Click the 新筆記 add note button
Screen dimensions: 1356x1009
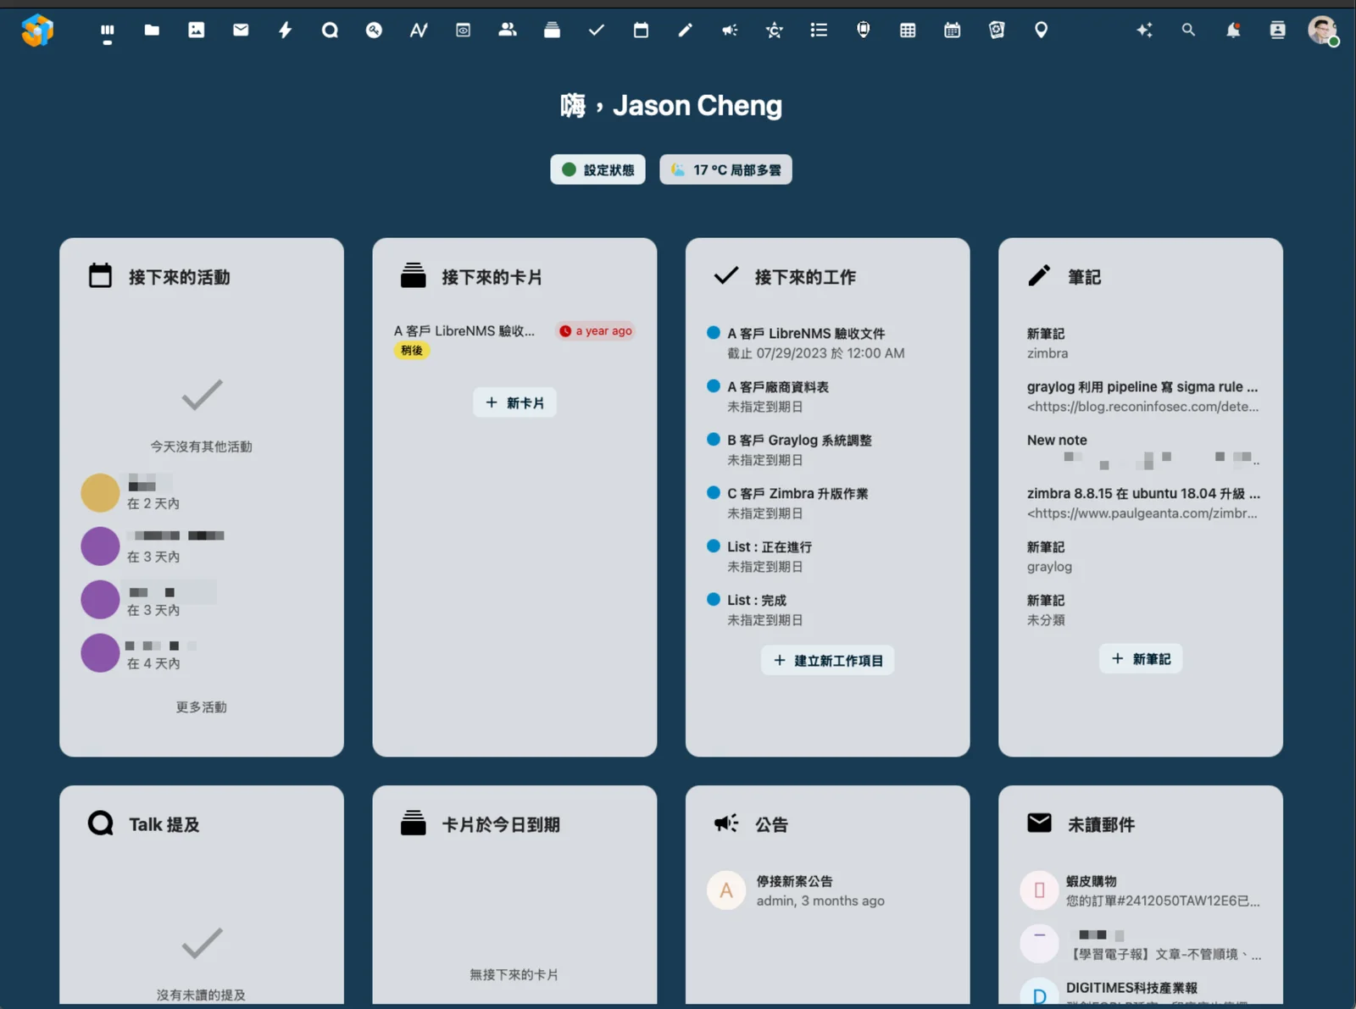click(x=1141, y=658)
